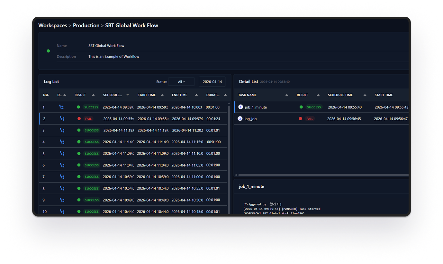The height and width of the screenshot is (264, 443).
Task: Go to Production in the breadcrumb
Action: 86,25
